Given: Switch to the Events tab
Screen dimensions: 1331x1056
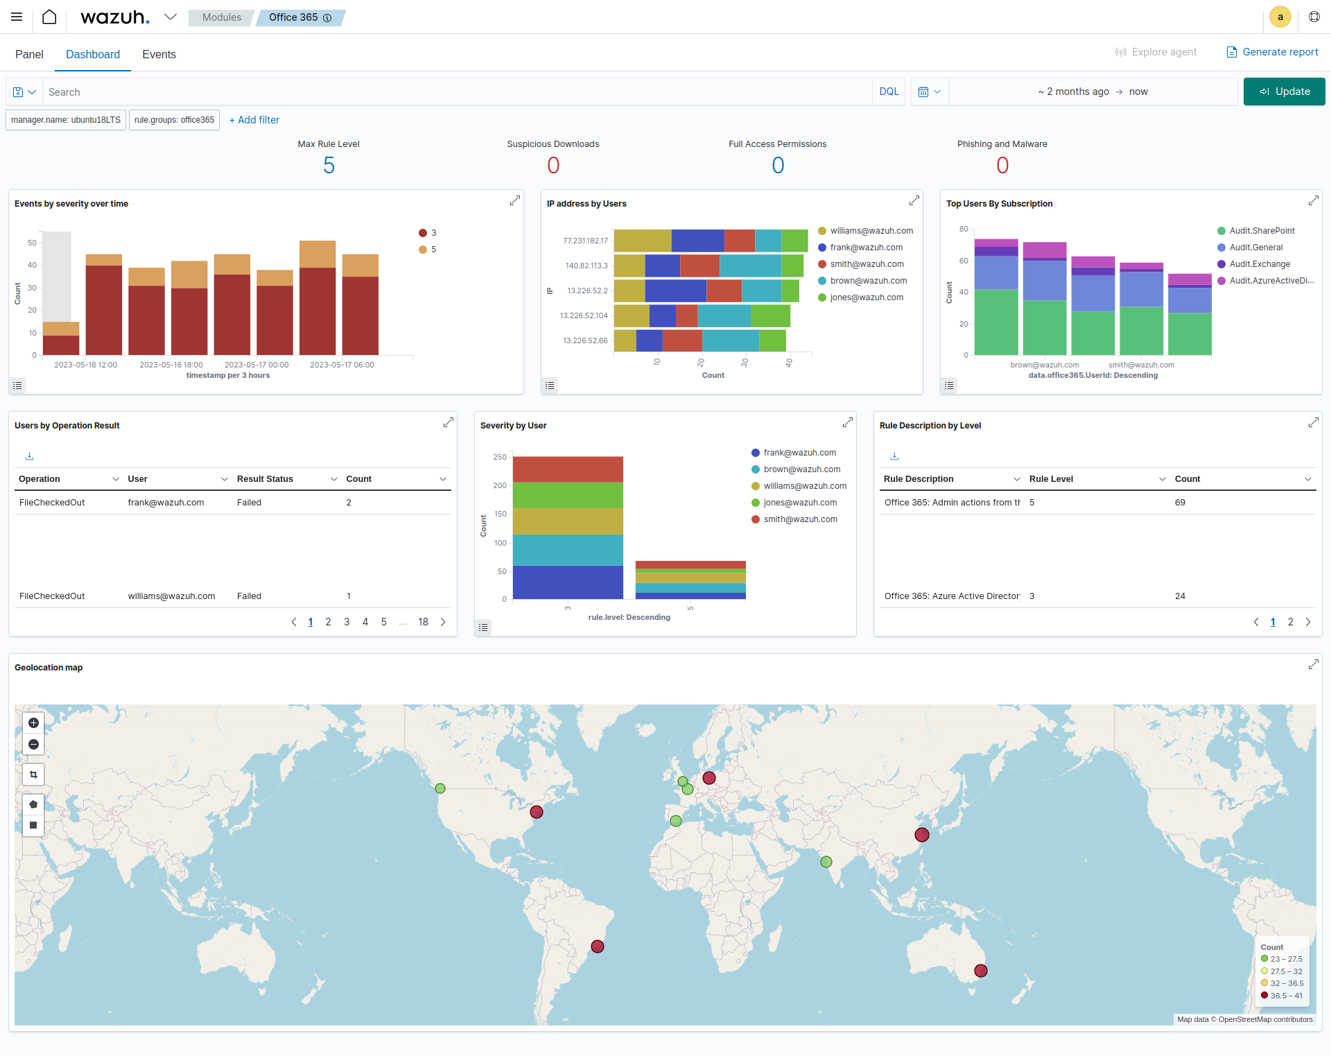Looking at the screenshot, I should coord(159,54).
